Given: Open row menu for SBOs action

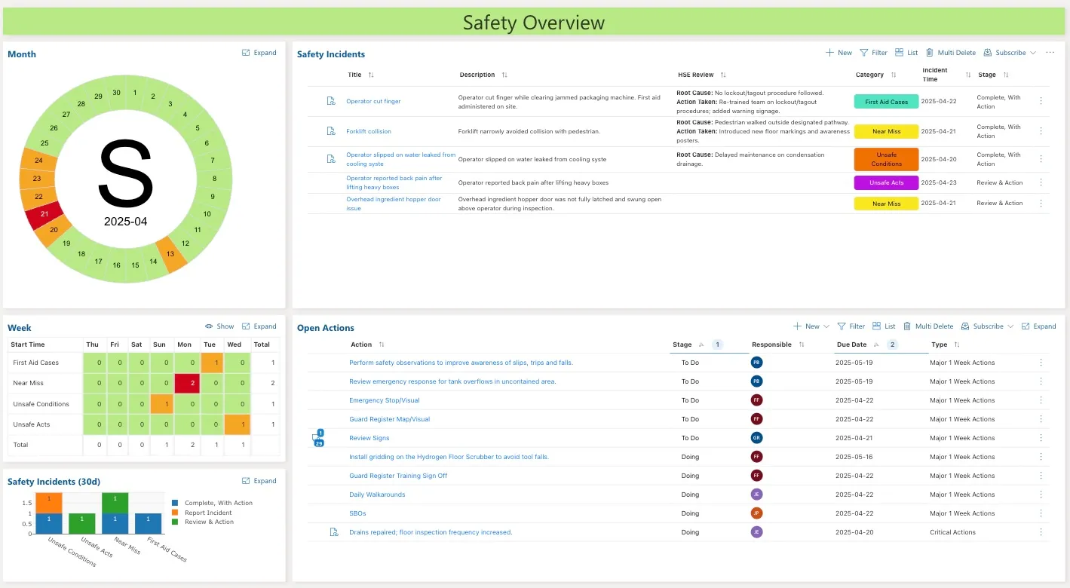Looking at the screenshot, I should [x=1041, y=513].
